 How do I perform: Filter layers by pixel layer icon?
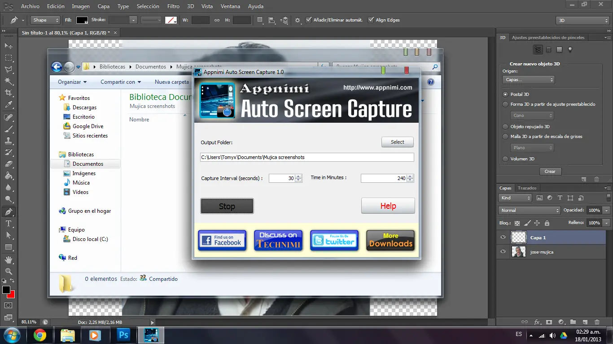coord(539,198)
